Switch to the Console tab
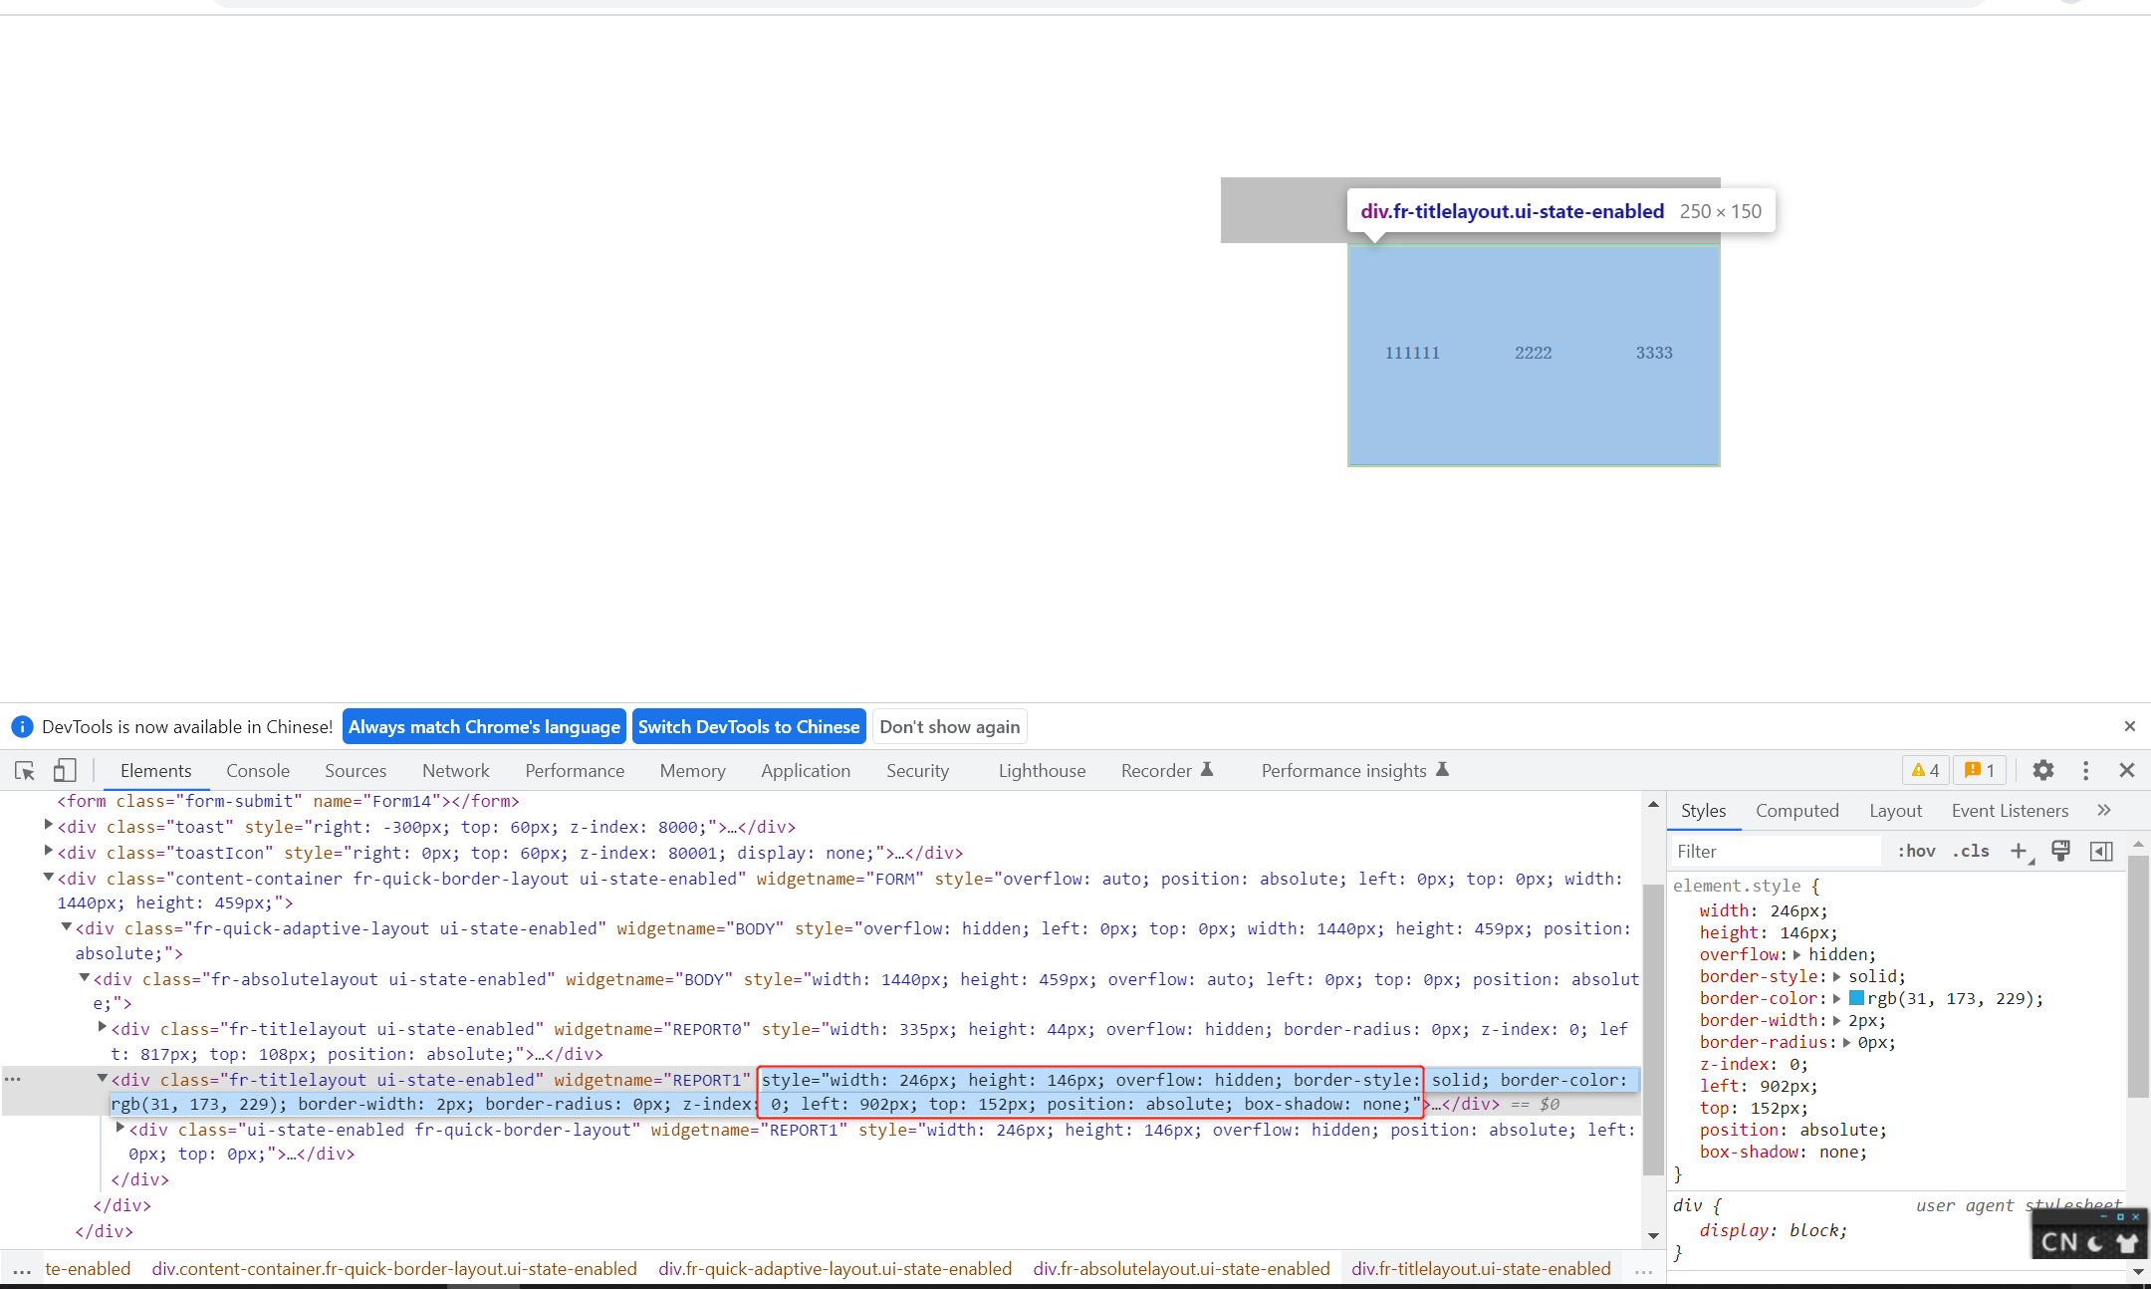 pos(257,770)
